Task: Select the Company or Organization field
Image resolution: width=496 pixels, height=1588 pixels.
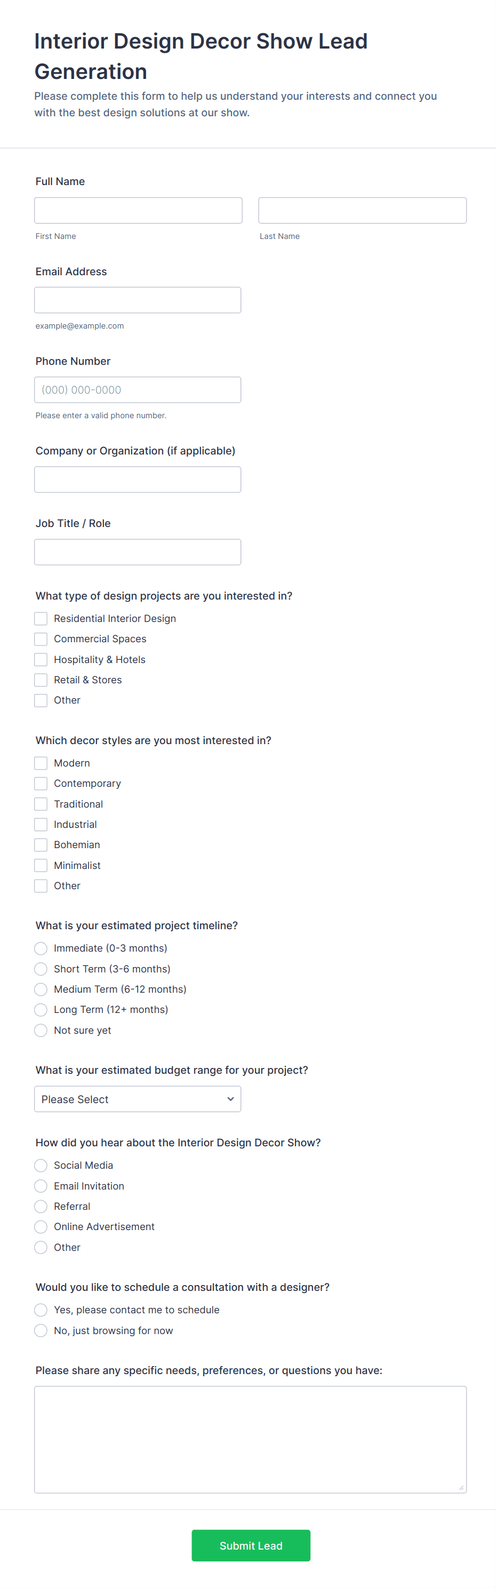Action: [138, 480]
